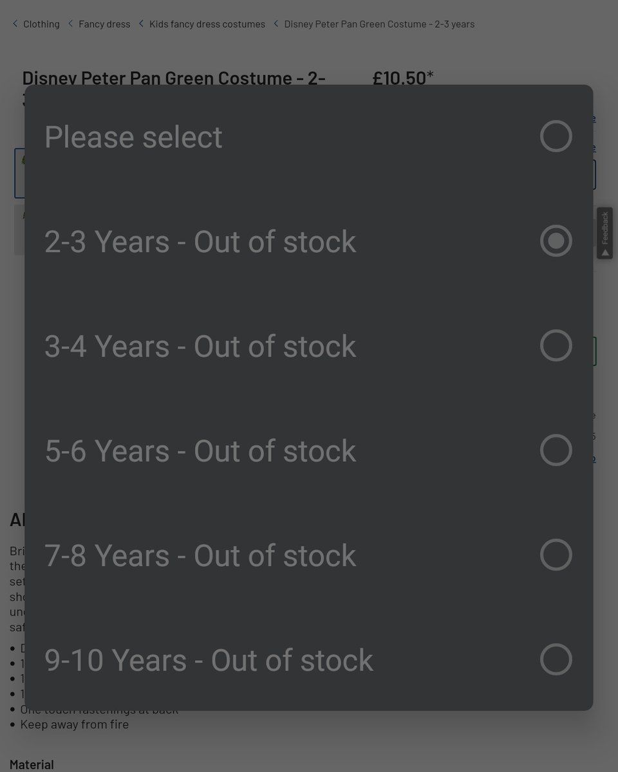Open the Fancy dress breadcrumb link
Screen dimensions: 618x772
(x=104, y=24)
